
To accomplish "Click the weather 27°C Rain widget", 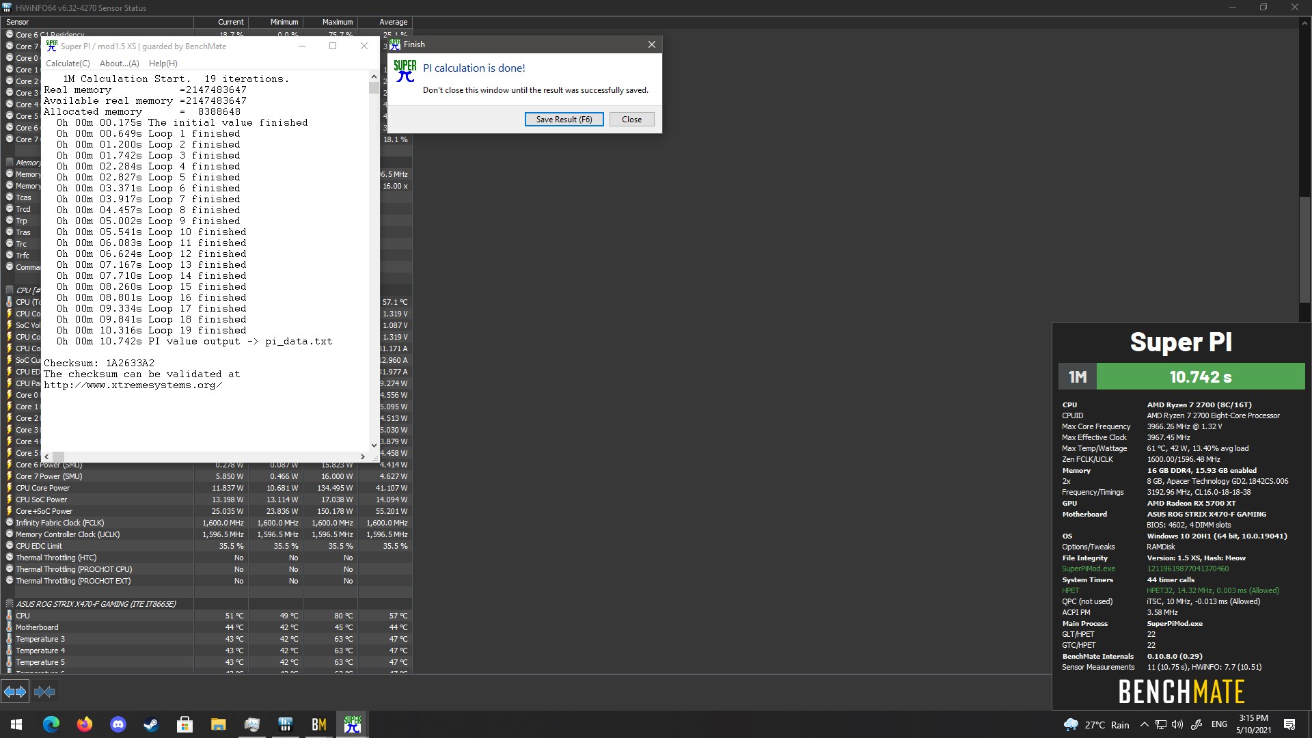I will (x=1096, y=724).
